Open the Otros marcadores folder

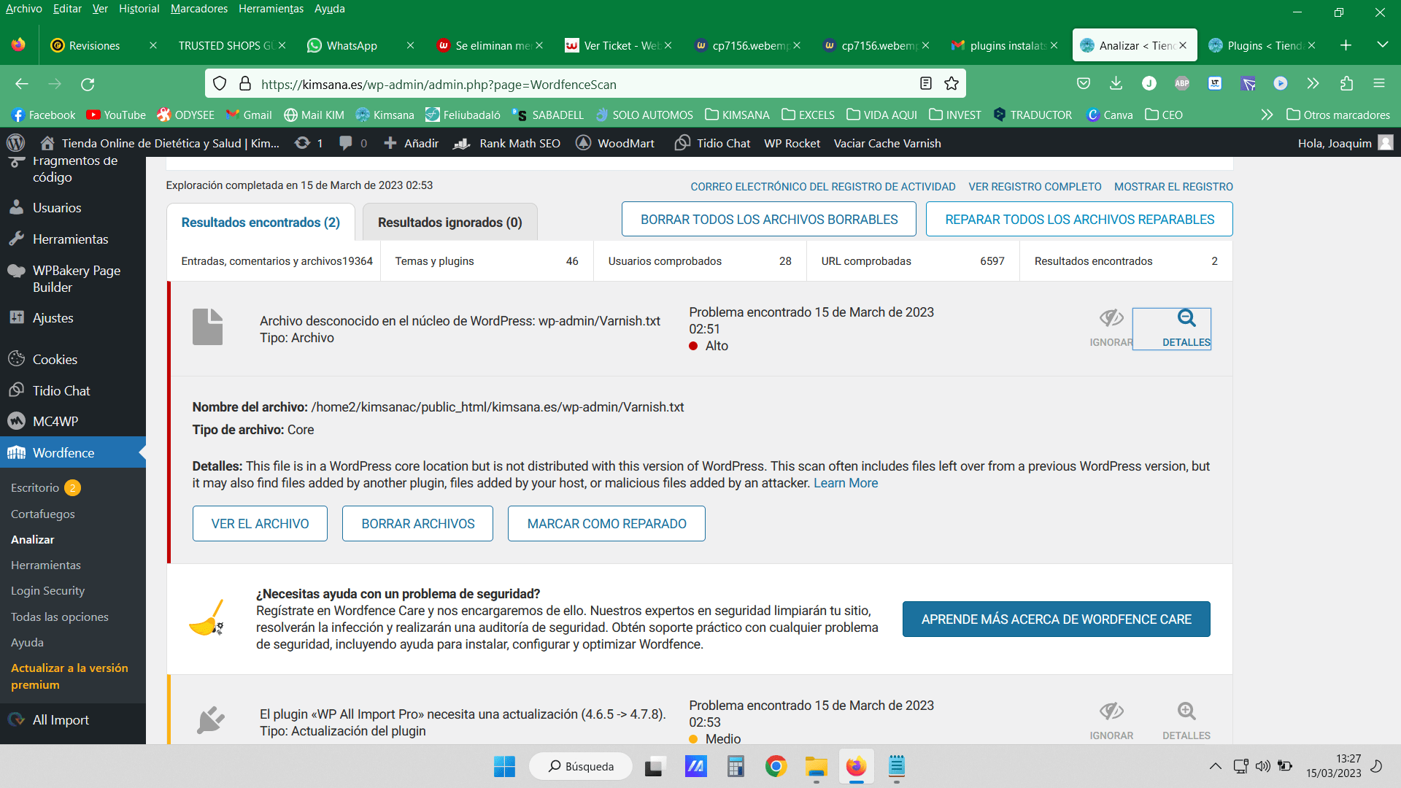(1338, 115)
